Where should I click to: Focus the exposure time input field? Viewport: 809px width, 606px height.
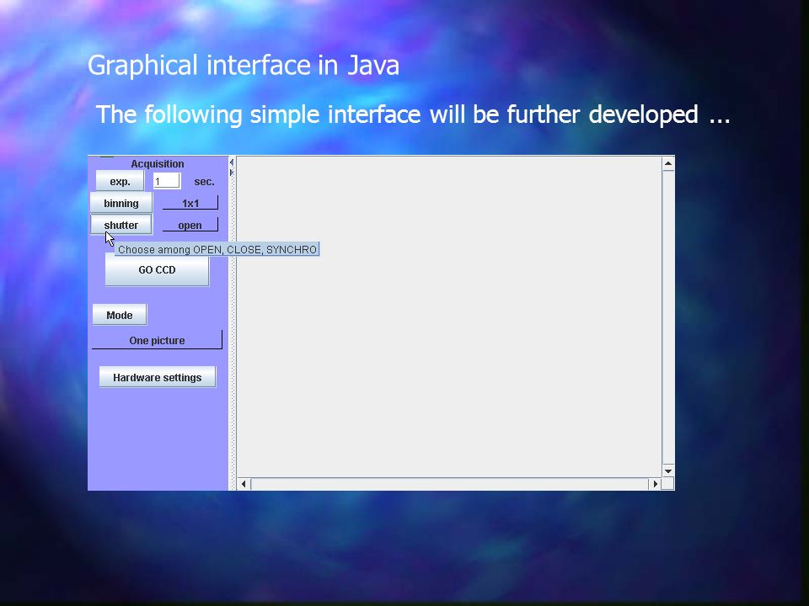click(x=167, y=182)
